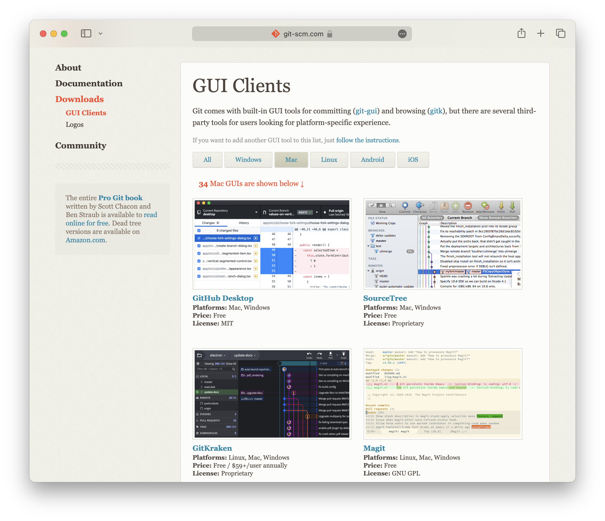Click the git logo favicon in the address bar
This screenshot has width=605, height=521.
pos(275,34)
